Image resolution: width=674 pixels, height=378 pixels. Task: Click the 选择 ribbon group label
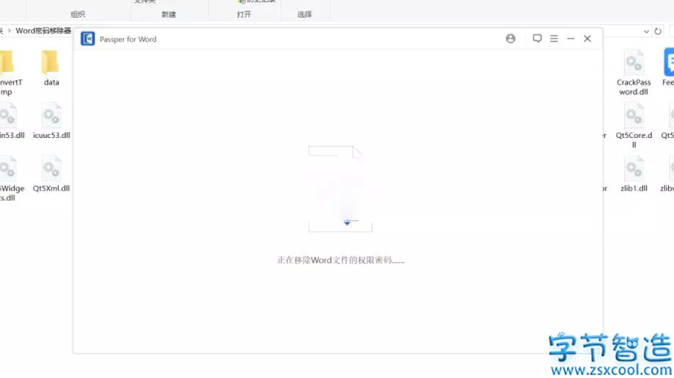click(304, 14)
